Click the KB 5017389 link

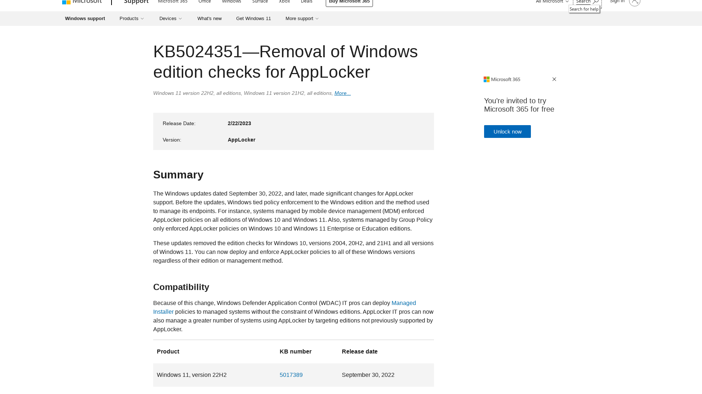291,375
